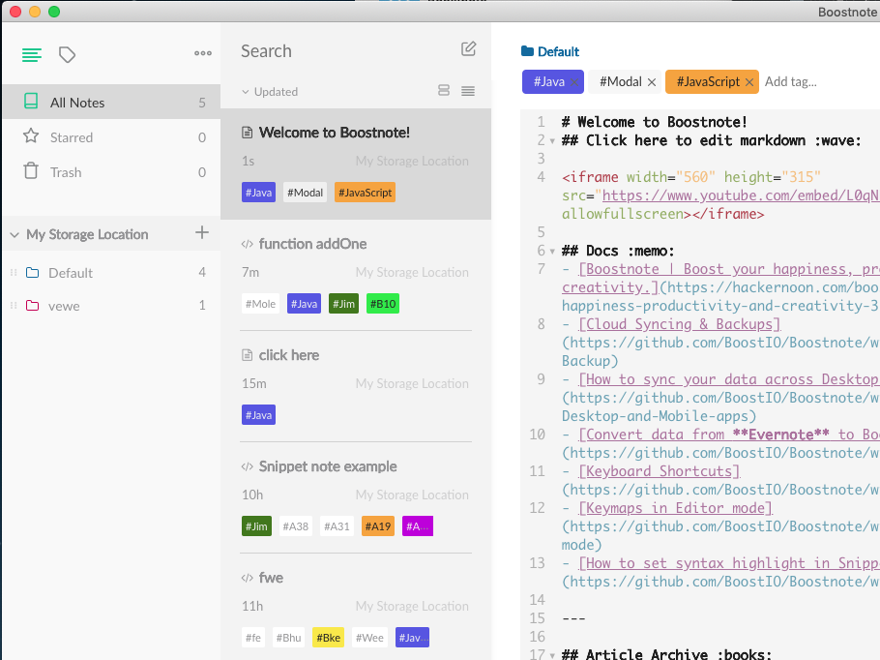The height and width of the screenshot is (660, 880).
Task: Click the YouTube embed URL in line 4
Action: click(740, 195)
